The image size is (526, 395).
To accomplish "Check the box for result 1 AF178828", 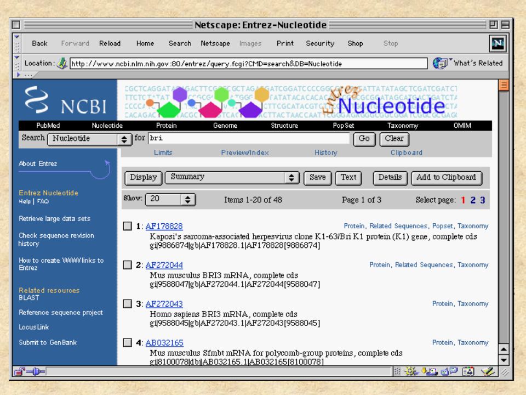I will coord(128,226).
